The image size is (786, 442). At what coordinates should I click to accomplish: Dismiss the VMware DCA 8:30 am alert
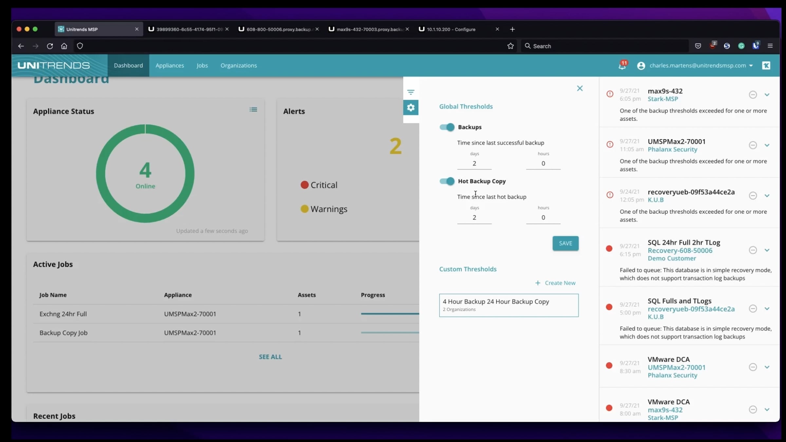[x=753, y=367]
